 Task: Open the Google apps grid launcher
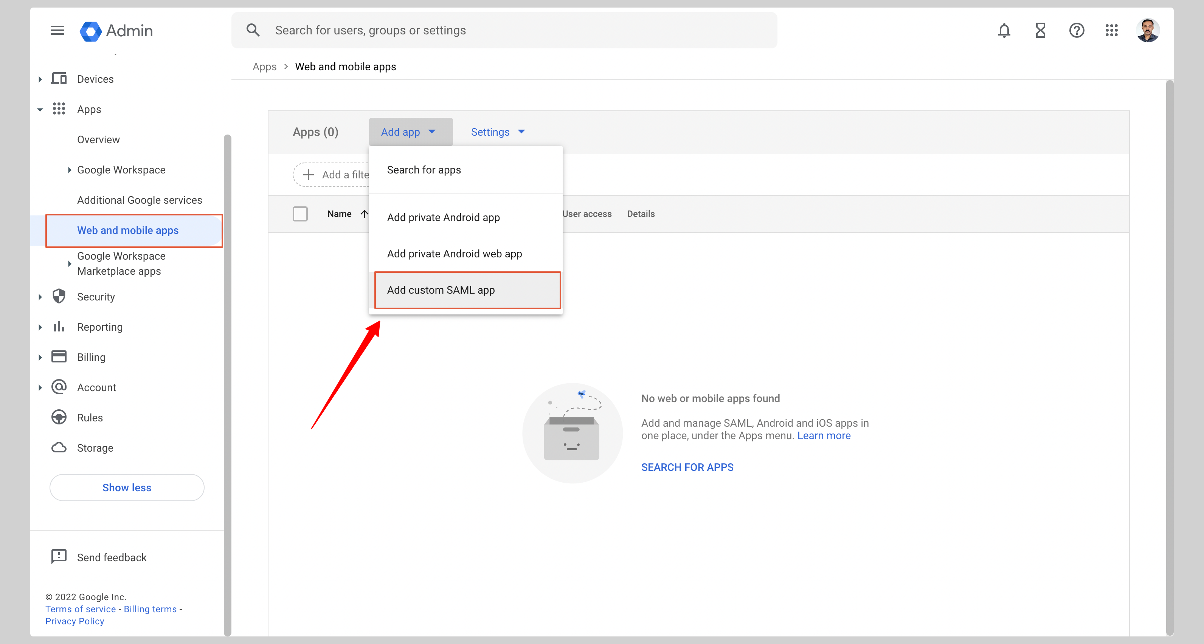tap(1112, 30)
